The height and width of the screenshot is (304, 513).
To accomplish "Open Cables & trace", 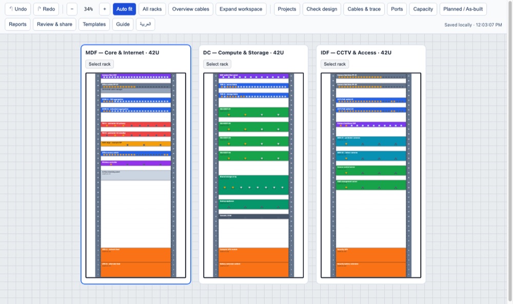I will coord(364,9).
